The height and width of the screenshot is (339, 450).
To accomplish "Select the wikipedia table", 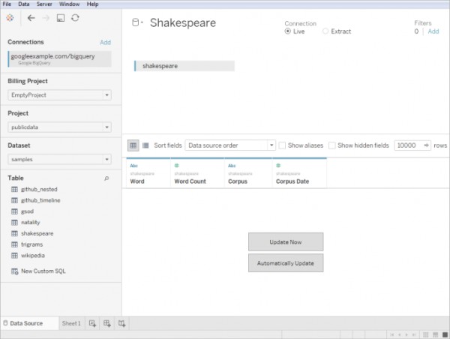I will 33,256.
